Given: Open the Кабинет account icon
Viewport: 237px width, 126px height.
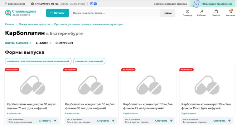Looking at the screenshot, I should (x=202, y=13).
